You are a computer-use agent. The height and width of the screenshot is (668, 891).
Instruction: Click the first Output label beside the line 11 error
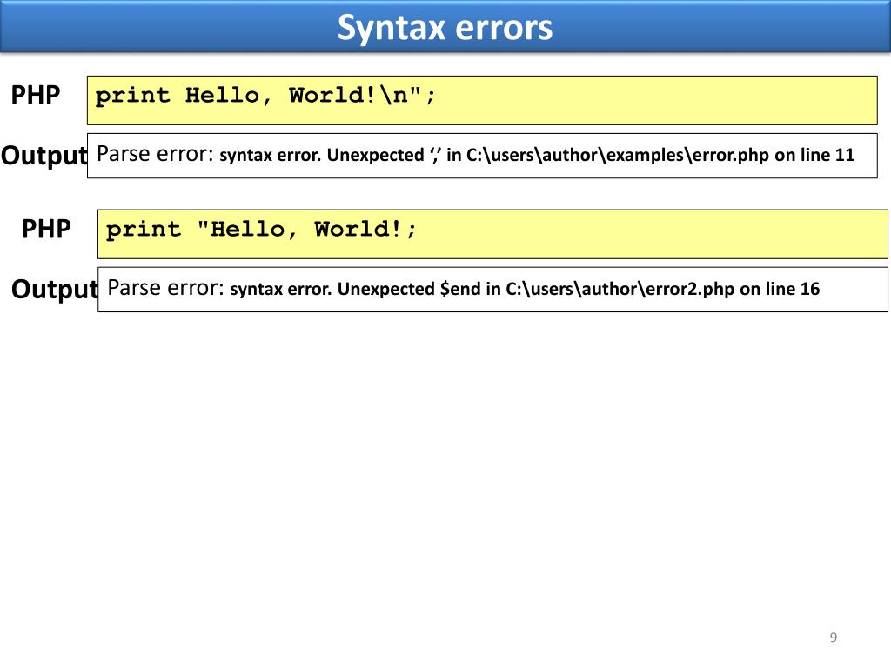(44, 156)
